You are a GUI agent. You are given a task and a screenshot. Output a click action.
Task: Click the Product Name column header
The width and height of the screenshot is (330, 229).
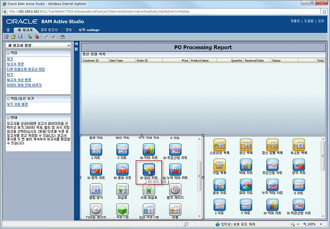pos(203,60)
